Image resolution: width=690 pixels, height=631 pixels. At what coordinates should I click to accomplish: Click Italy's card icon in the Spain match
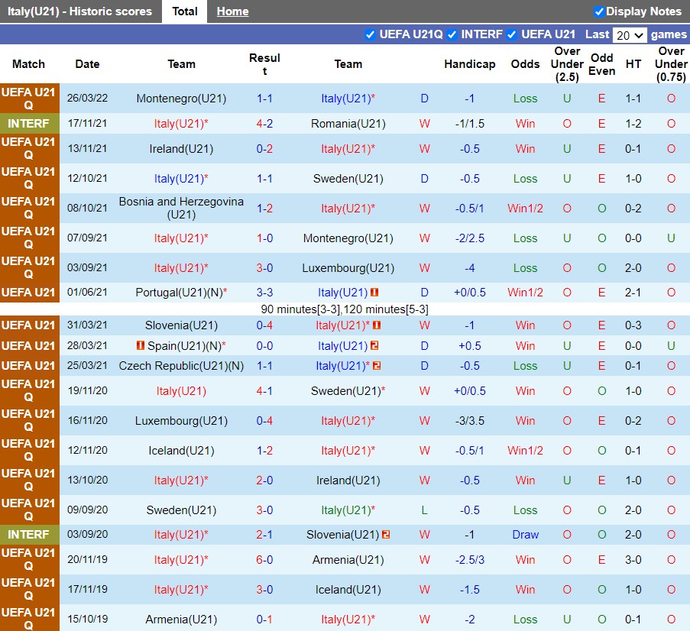point(375,346)
